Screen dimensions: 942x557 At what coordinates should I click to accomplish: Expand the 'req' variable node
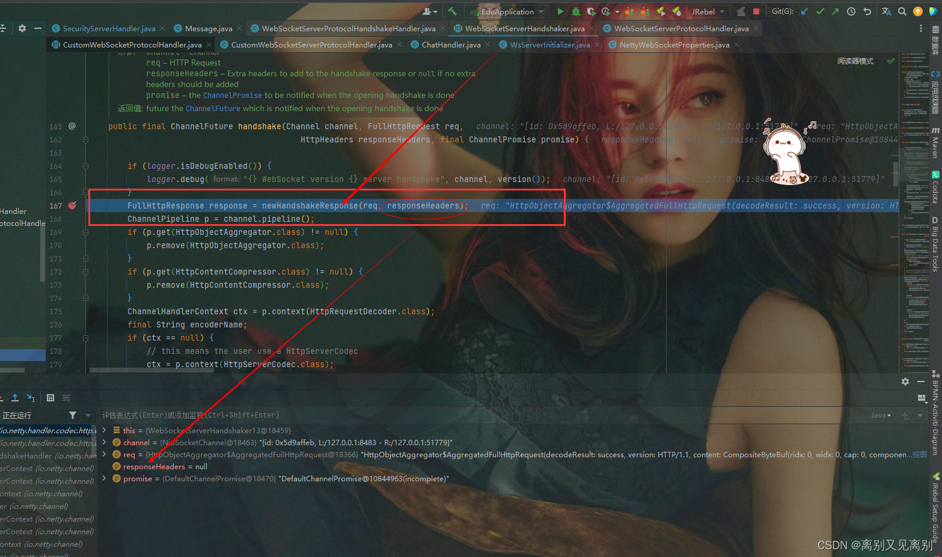[x=105, y=454]
